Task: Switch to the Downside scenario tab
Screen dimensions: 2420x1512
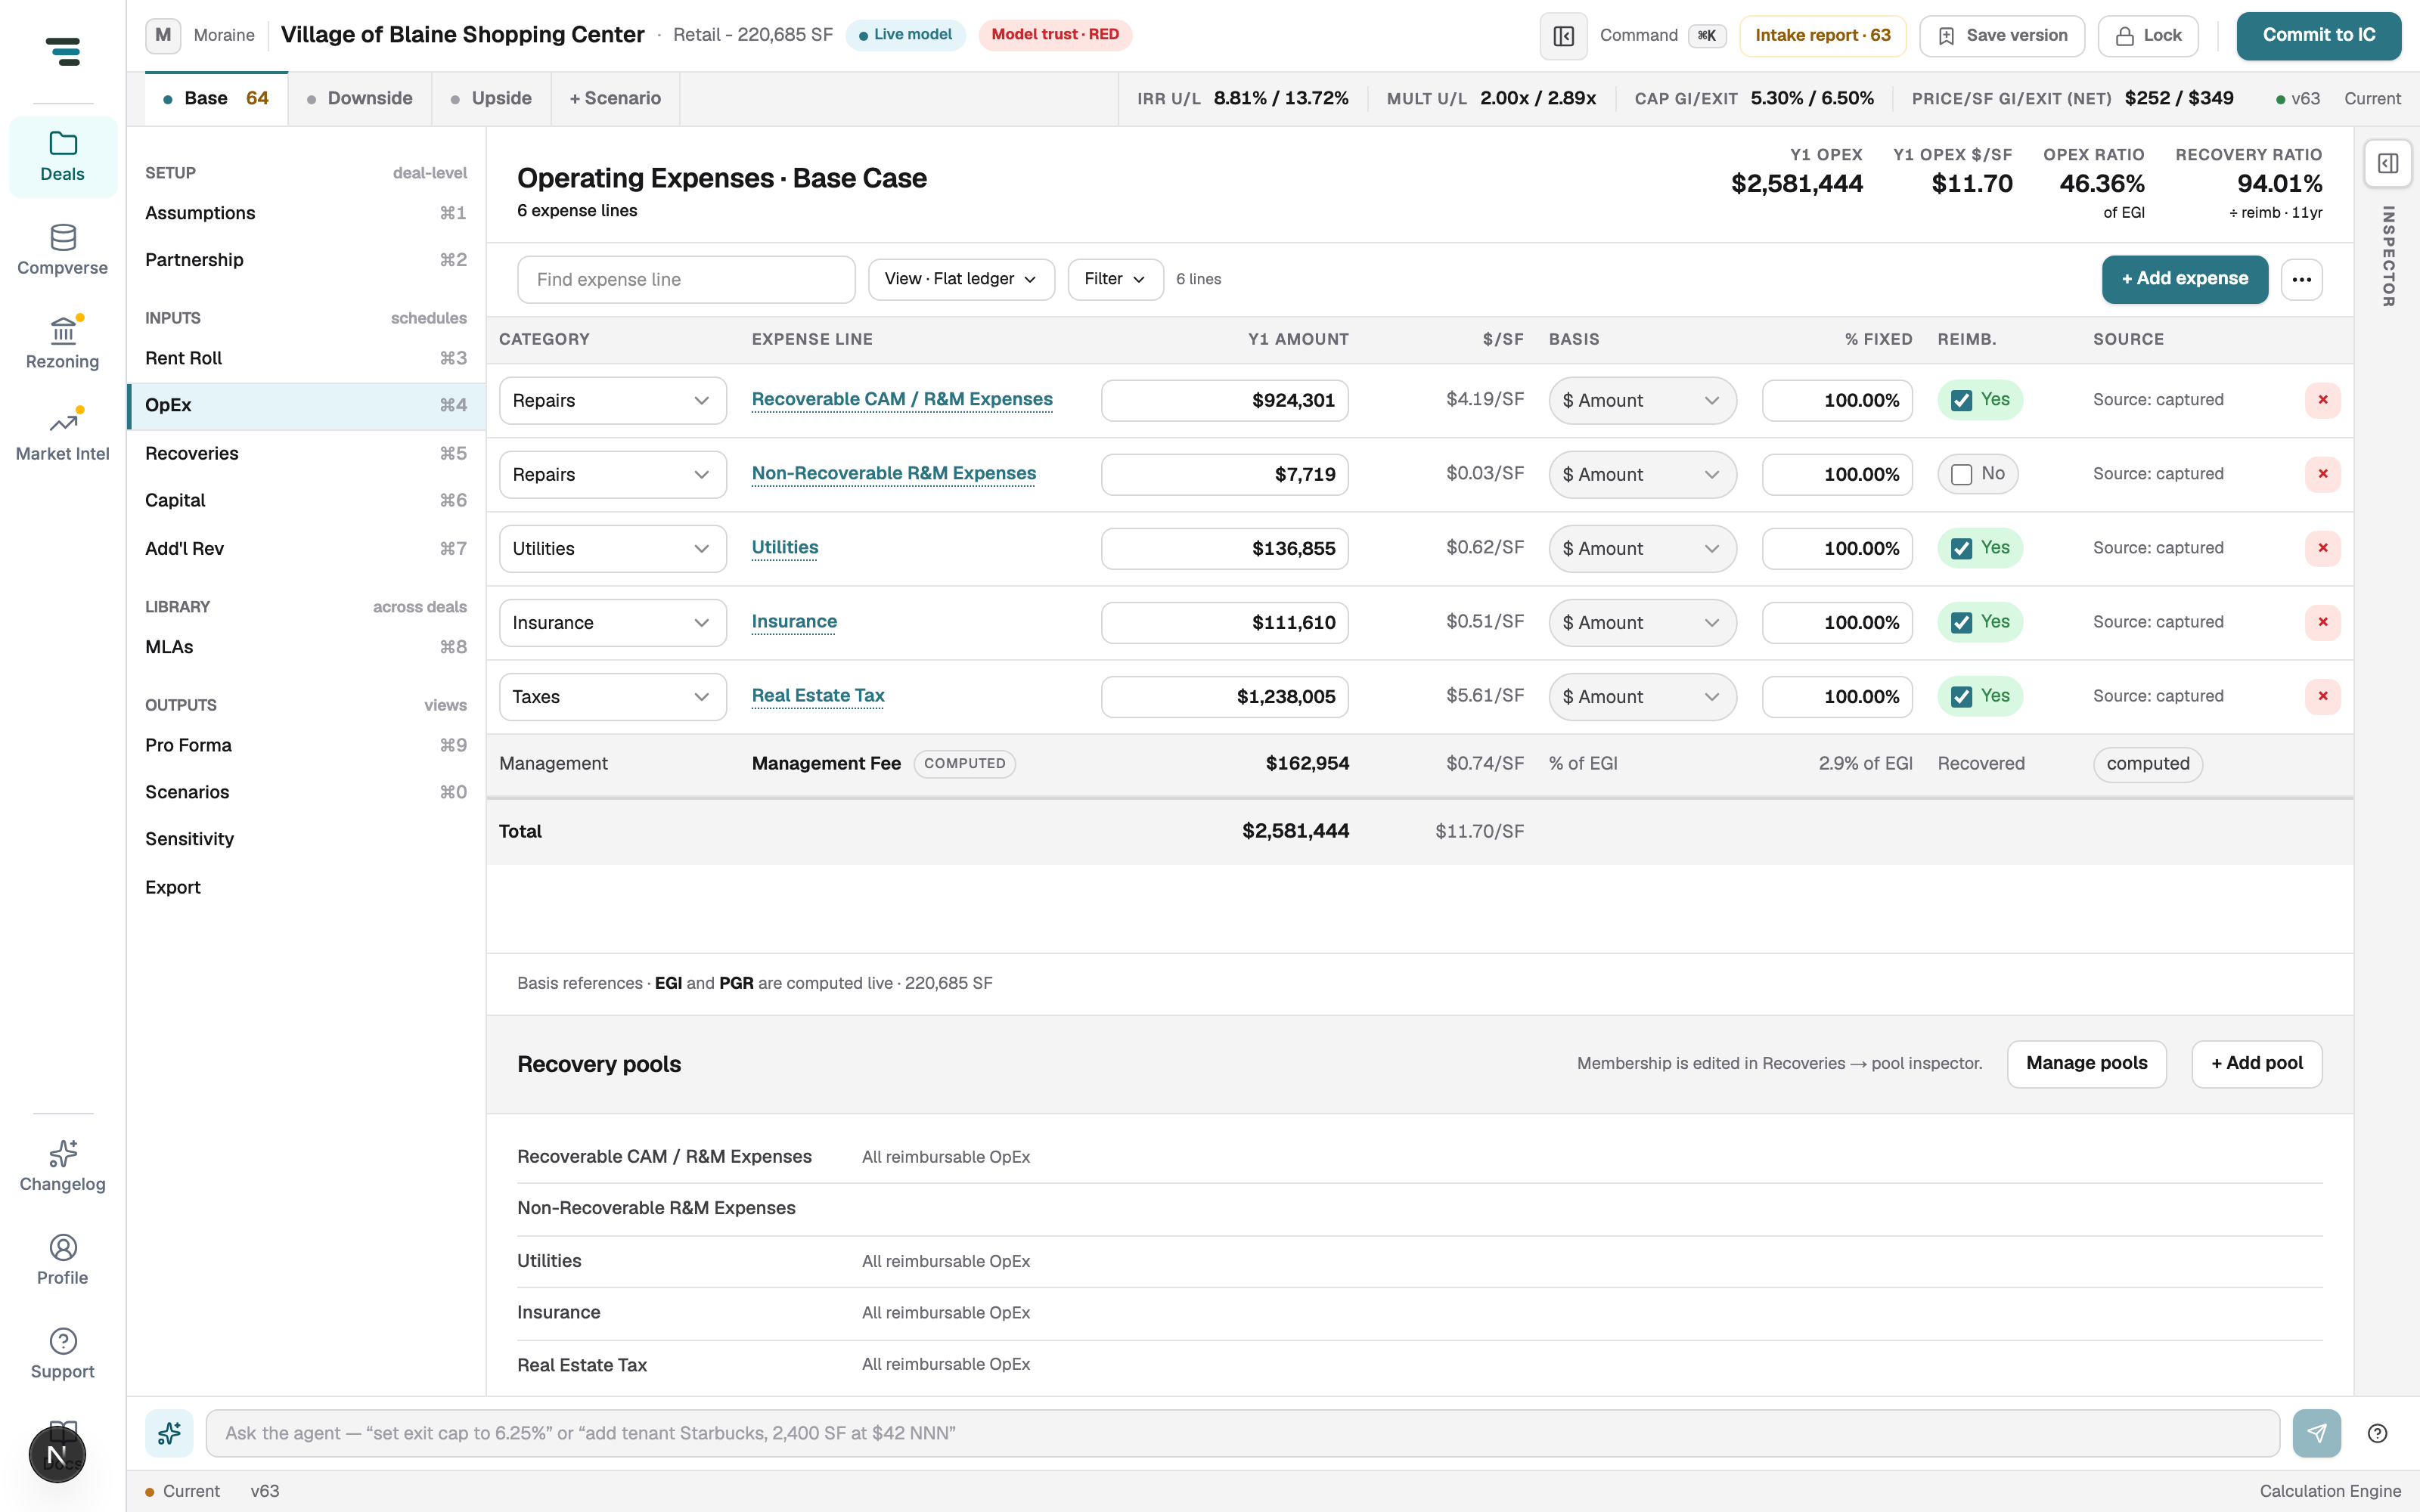Action: tap(360, 98)
